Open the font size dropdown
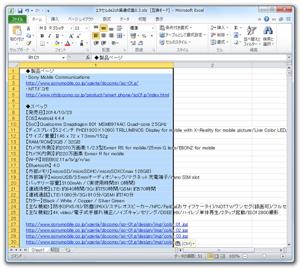 point(86,28)
